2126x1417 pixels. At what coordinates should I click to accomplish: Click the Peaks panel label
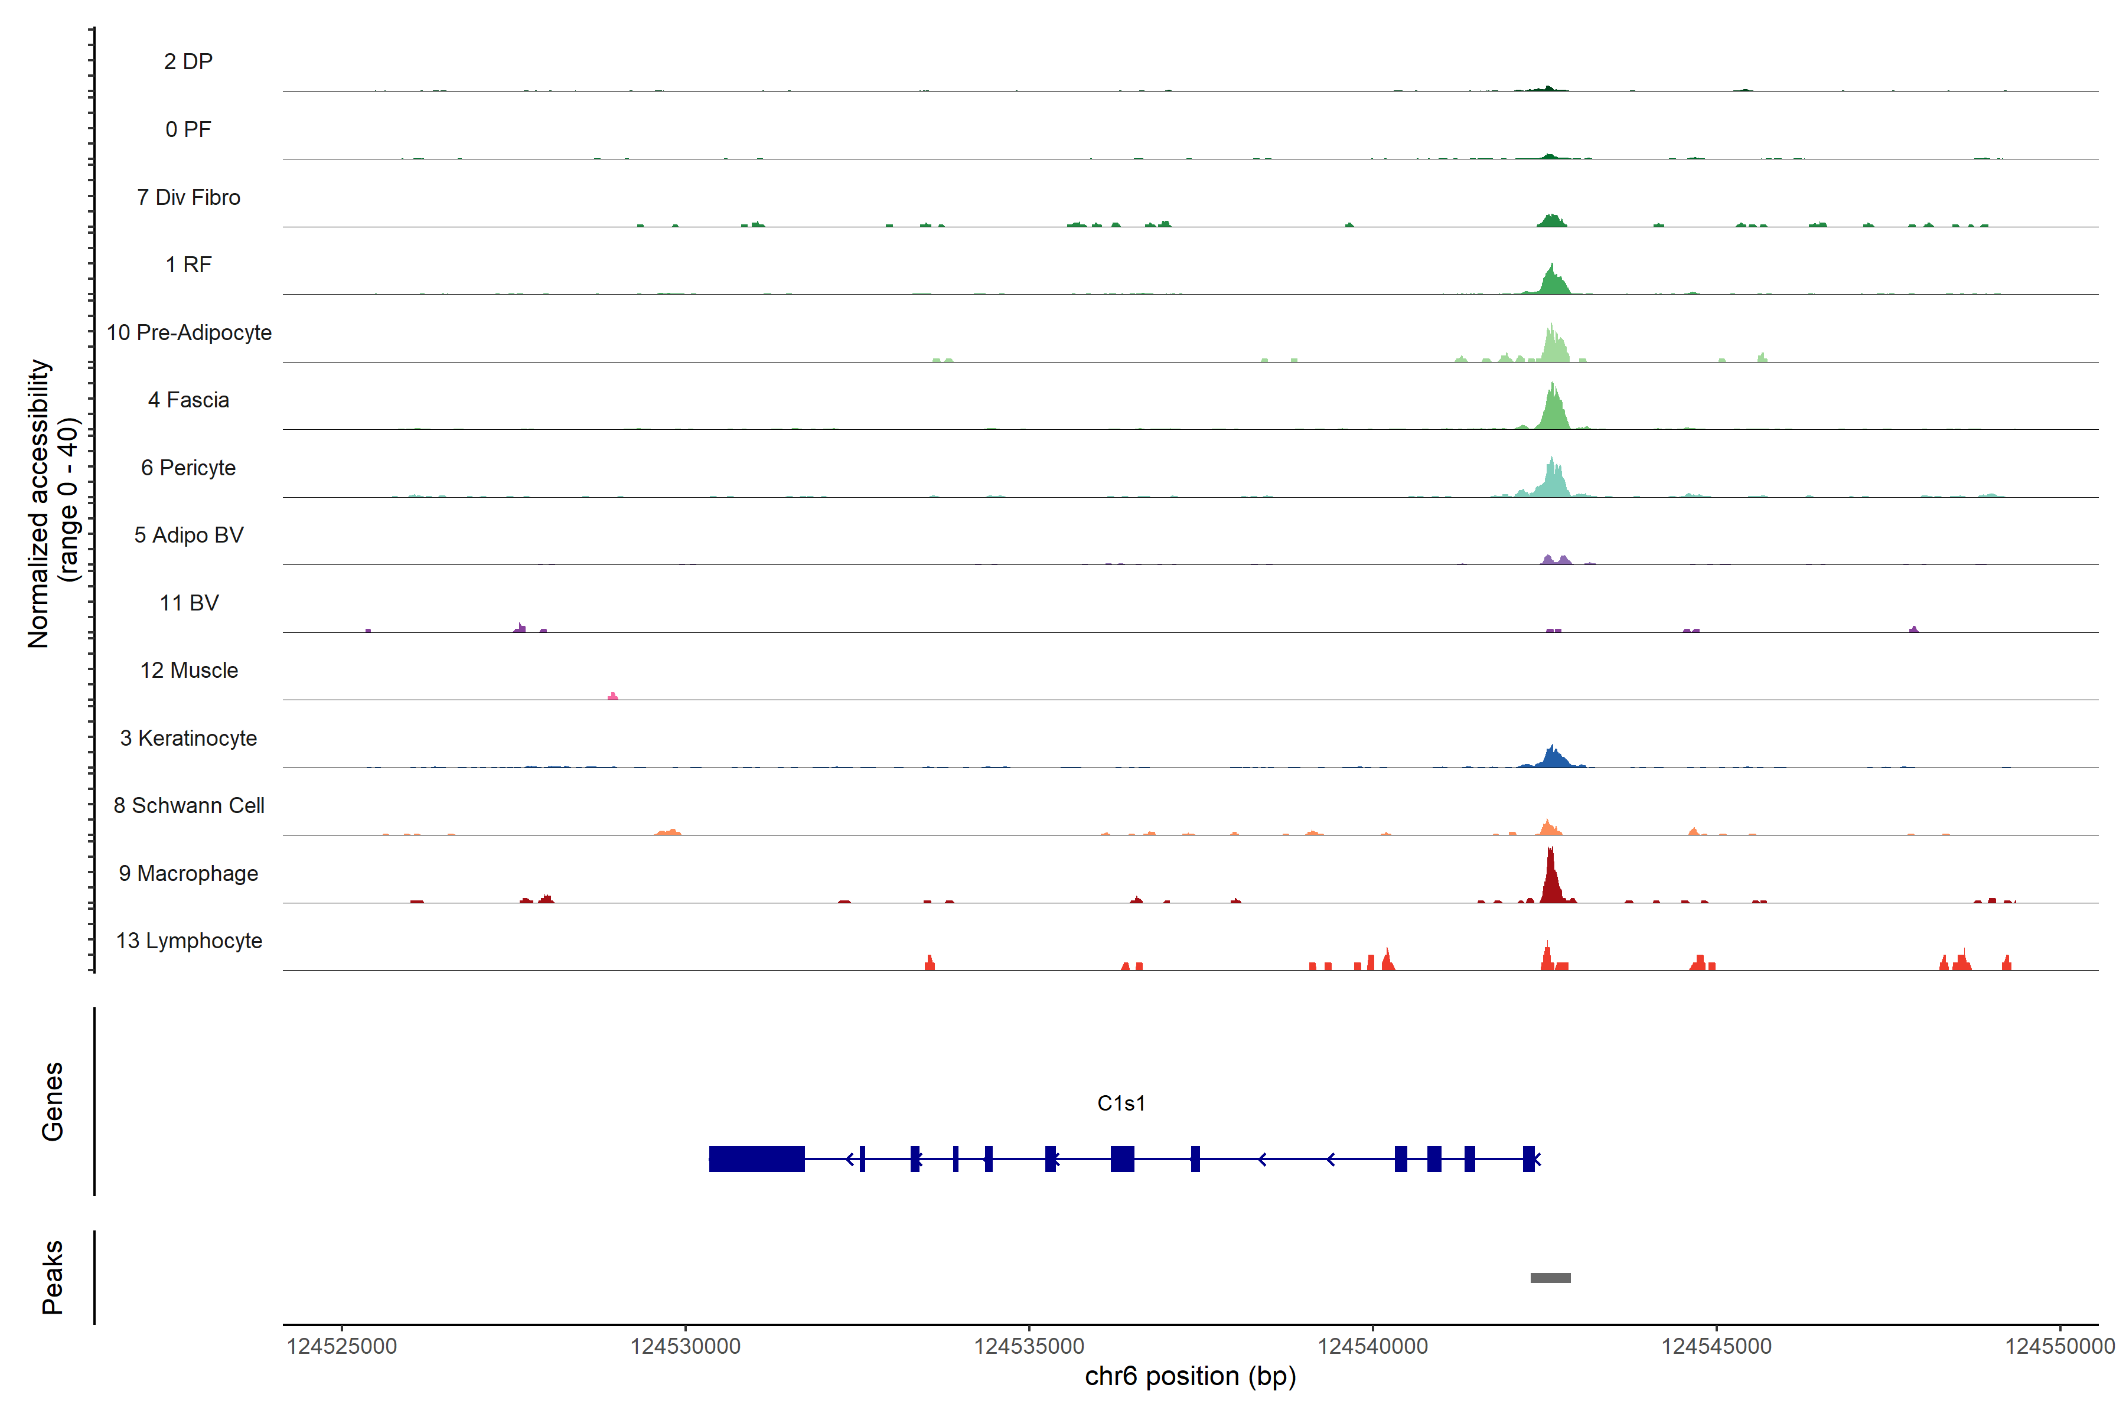[53, 1277]
